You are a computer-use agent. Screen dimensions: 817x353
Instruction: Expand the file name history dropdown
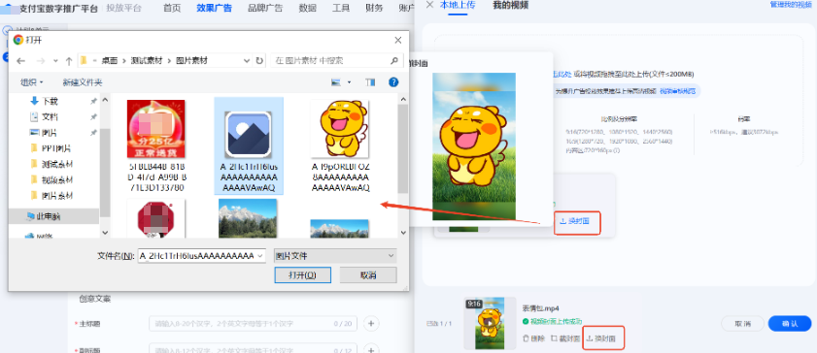click(260, 256)
